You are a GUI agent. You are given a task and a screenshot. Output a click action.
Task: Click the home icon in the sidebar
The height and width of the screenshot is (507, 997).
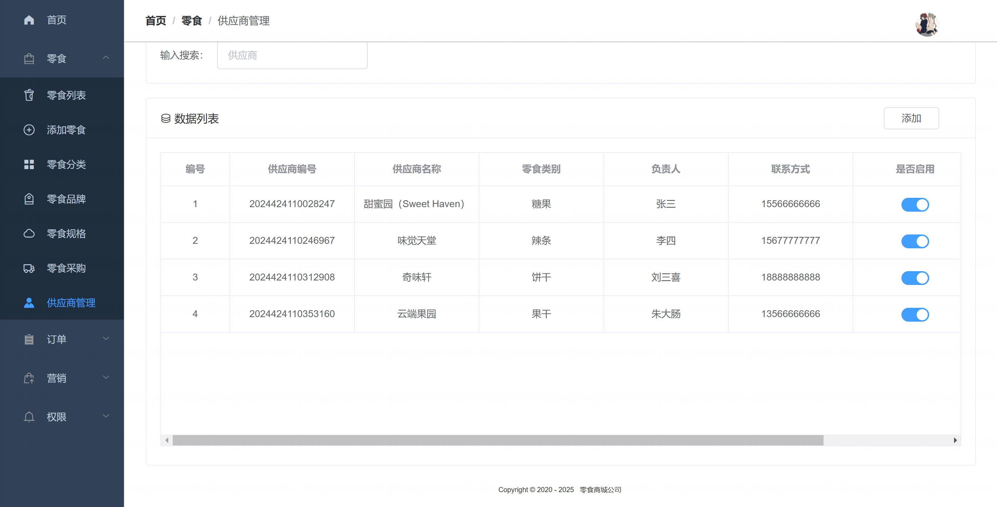click(29, 20)
